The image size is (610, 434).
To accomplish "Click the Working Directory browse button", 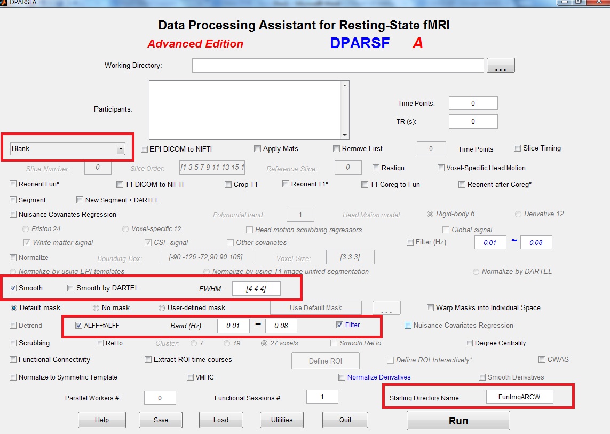I will [x=501, y=65].
